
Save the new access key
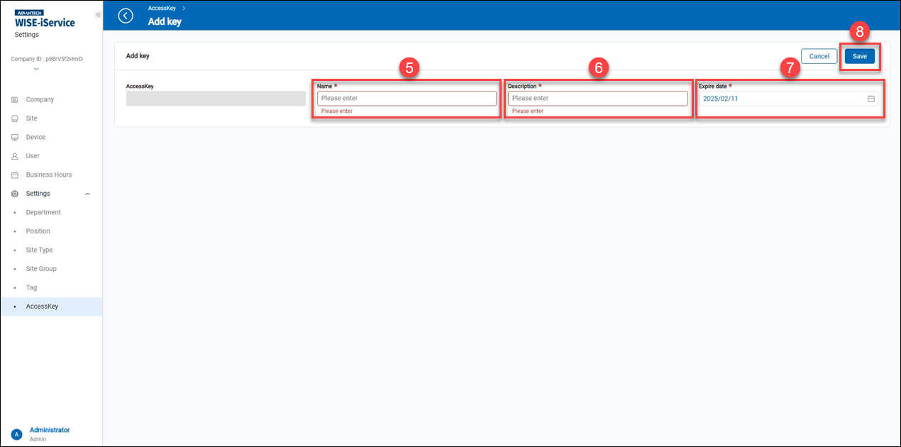tap(859, 55)
